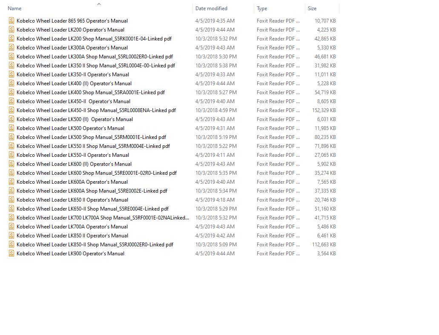Image resolution: width=439 pixels, height=335 pixels.
Task: Click the 10/3/2018 4:59 PM date cell
Action: tap(216, 110)
